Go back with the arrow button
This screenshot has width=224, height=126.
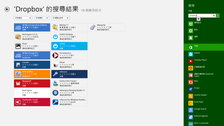pos(7,9)
